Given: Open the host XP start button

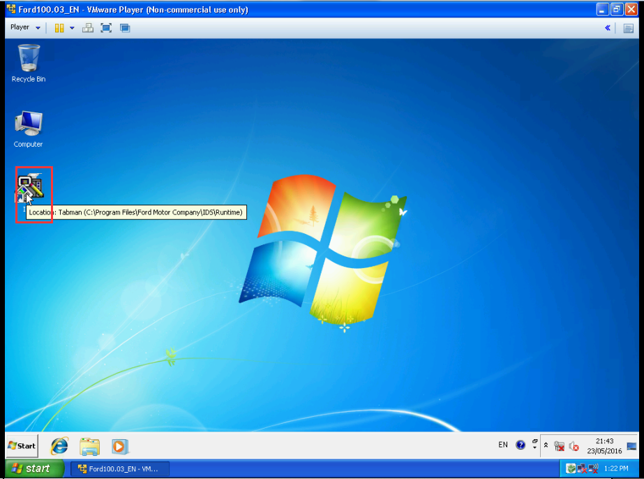Looking at the screenshot, I should click(33, 469).
